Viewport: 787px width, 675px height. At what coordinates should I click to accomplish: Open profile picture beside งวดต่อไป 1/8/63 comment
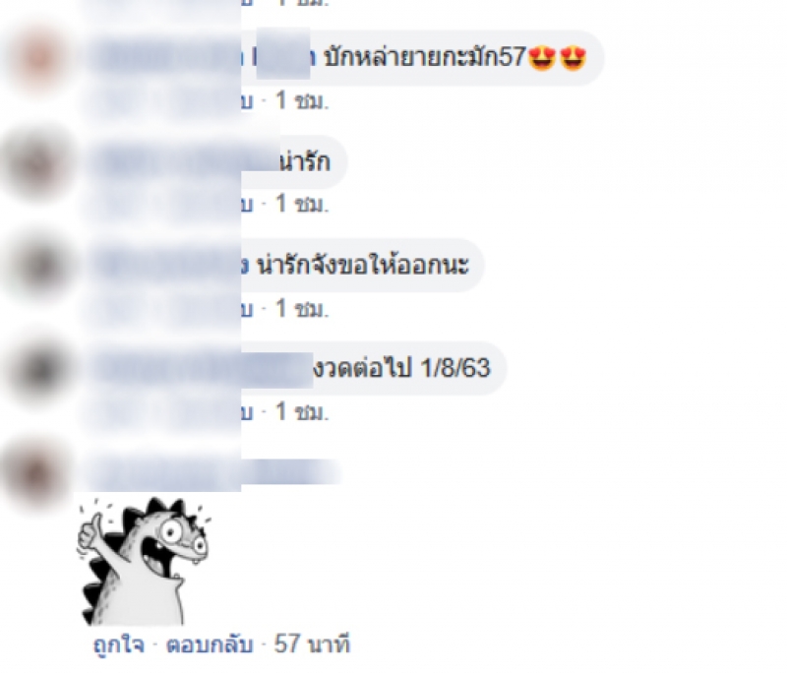pos(38,369)
